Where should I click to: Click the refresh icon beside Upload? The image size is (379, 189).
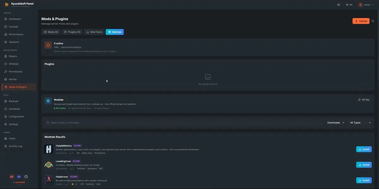pyautogui.click(x=373, y=21)
